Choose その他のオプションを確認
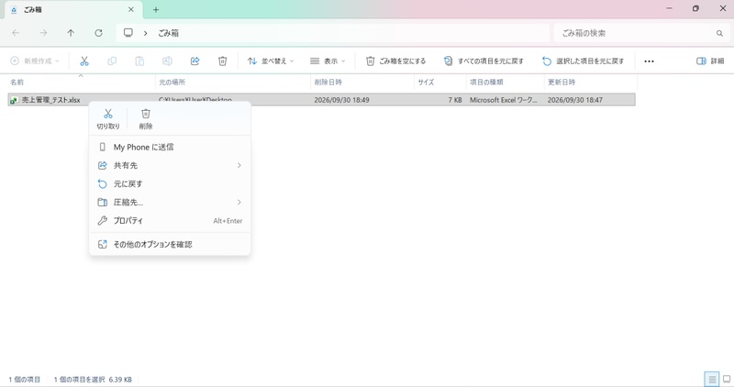This screenshot has height=387, width=734. [170, 244]
